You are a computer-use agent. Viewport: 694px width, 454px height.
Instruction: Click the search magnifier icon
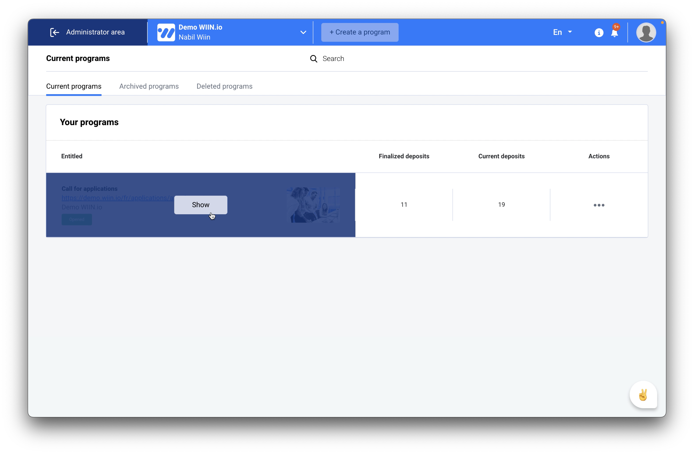tap(313, 59)
